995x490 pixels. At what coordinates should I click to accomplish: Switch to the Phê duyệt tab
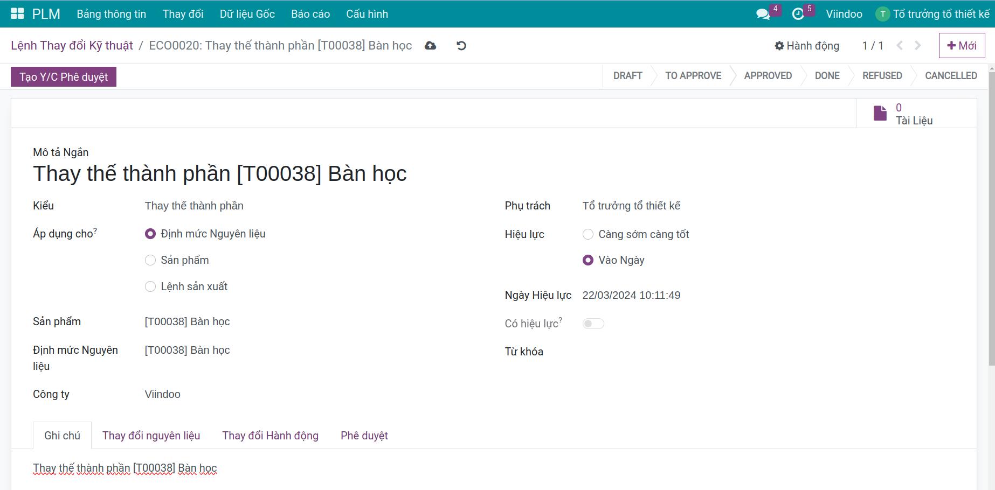coord(364,436)
